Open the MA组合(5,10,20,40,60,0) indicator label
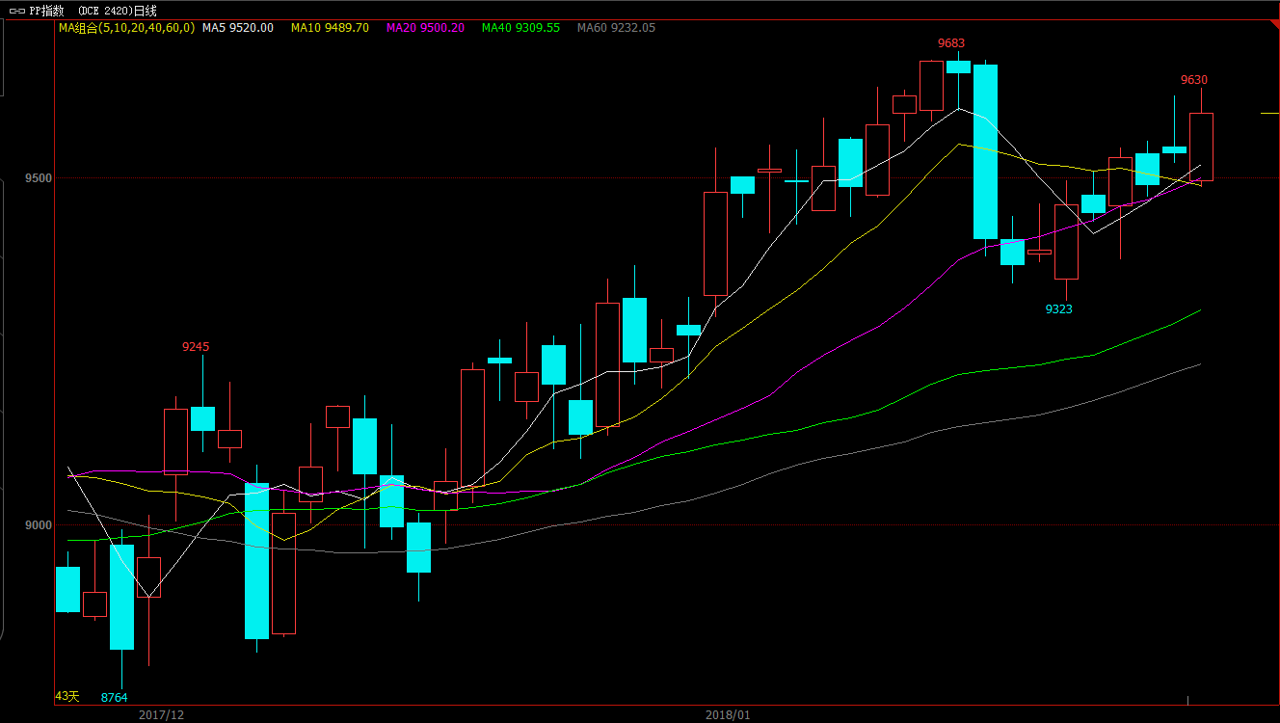Viewport: 1280px width, 723px height. tap(126, 28)
